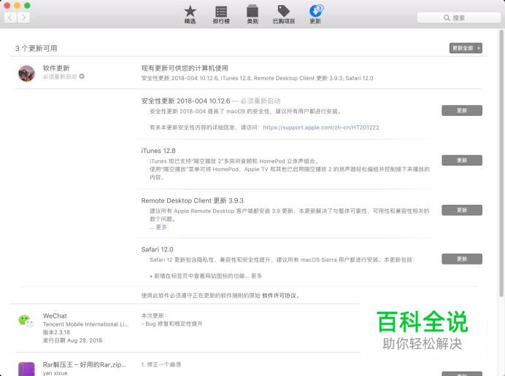Go back with the left arrow button
The image size is (505, 376).
pos(10,17)
